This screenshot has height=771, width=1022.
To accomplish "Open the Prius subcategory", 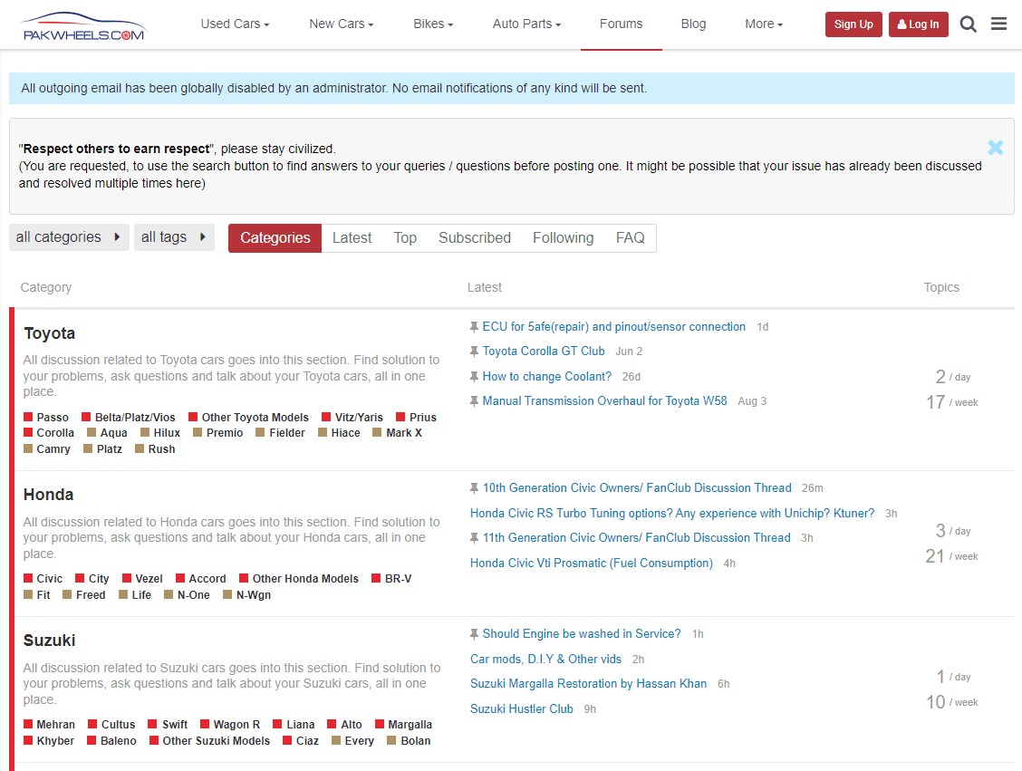I will 423,418.
